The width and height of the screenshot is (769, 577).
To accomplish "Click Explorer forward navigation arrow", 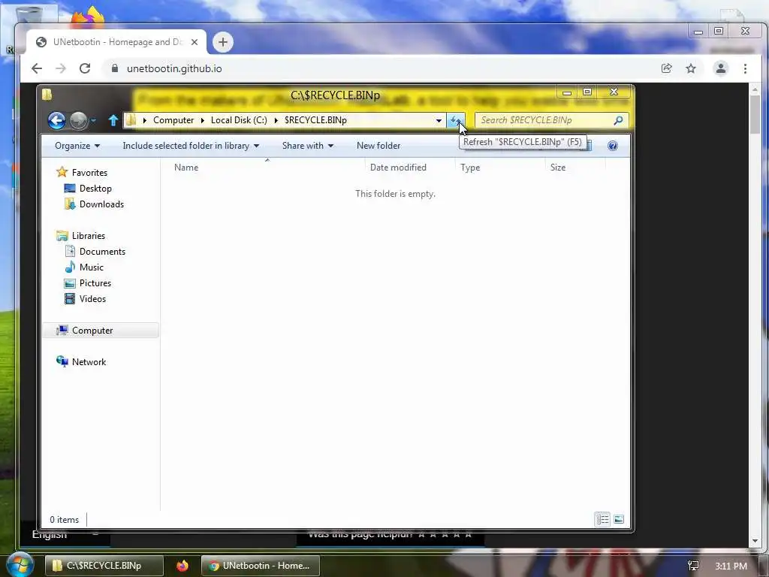I will point(78,120).
